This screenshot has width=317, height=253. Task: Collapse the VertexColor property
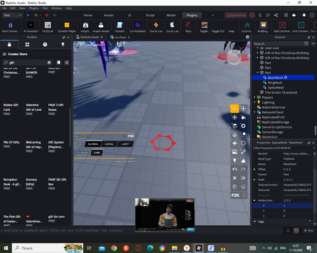tap(254, 201)
